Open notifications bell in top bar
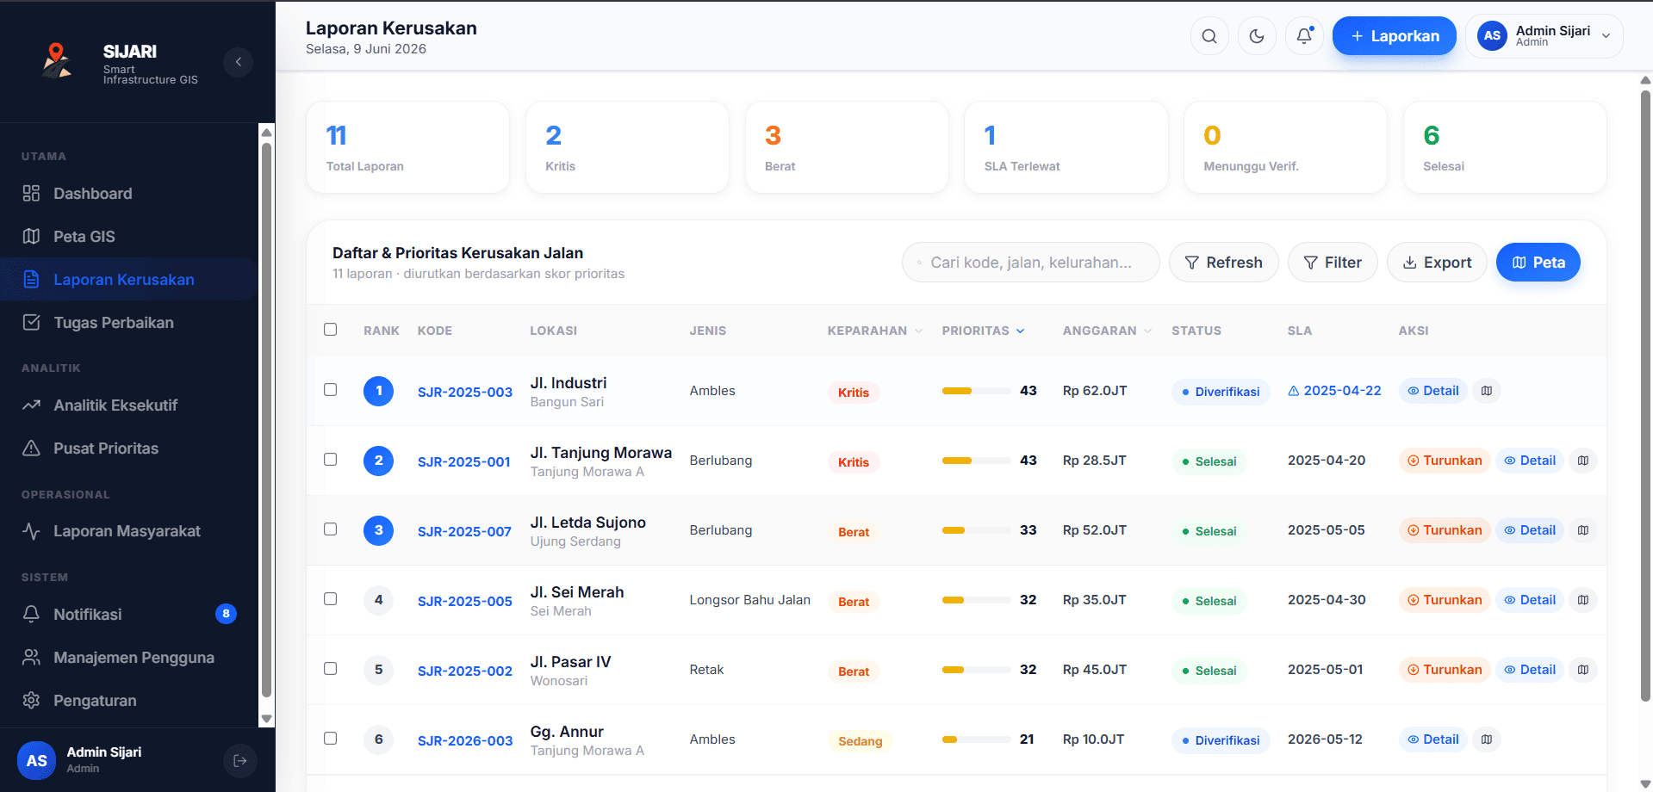Image resolution: width=1653 pixels, height=792 pixels. (x=1304, y=36)
